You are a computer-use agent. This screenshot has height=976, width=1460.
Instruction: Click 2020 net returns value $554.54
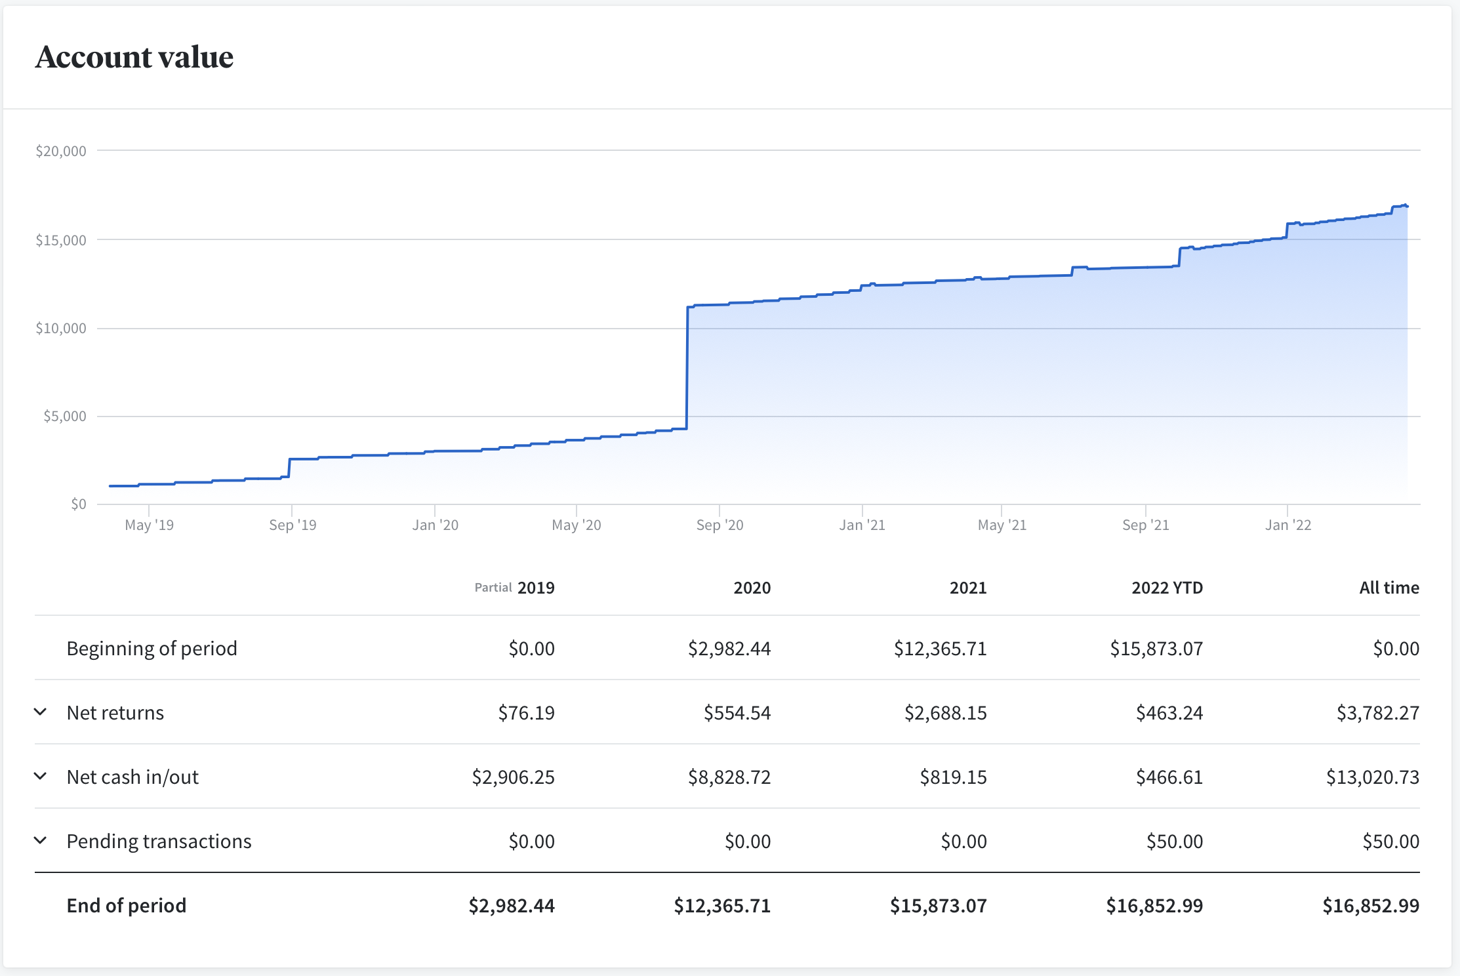click(x=737, y=712)
